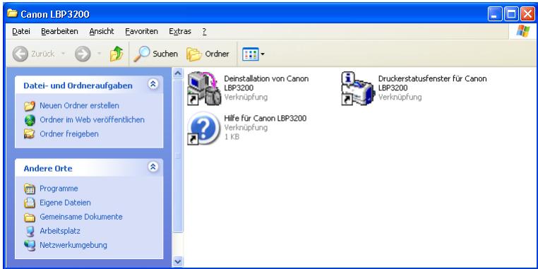The width and height of the screenshot is (538, 269).
Task: Click the Ordner freigeben link
Action: coord(69,134)
